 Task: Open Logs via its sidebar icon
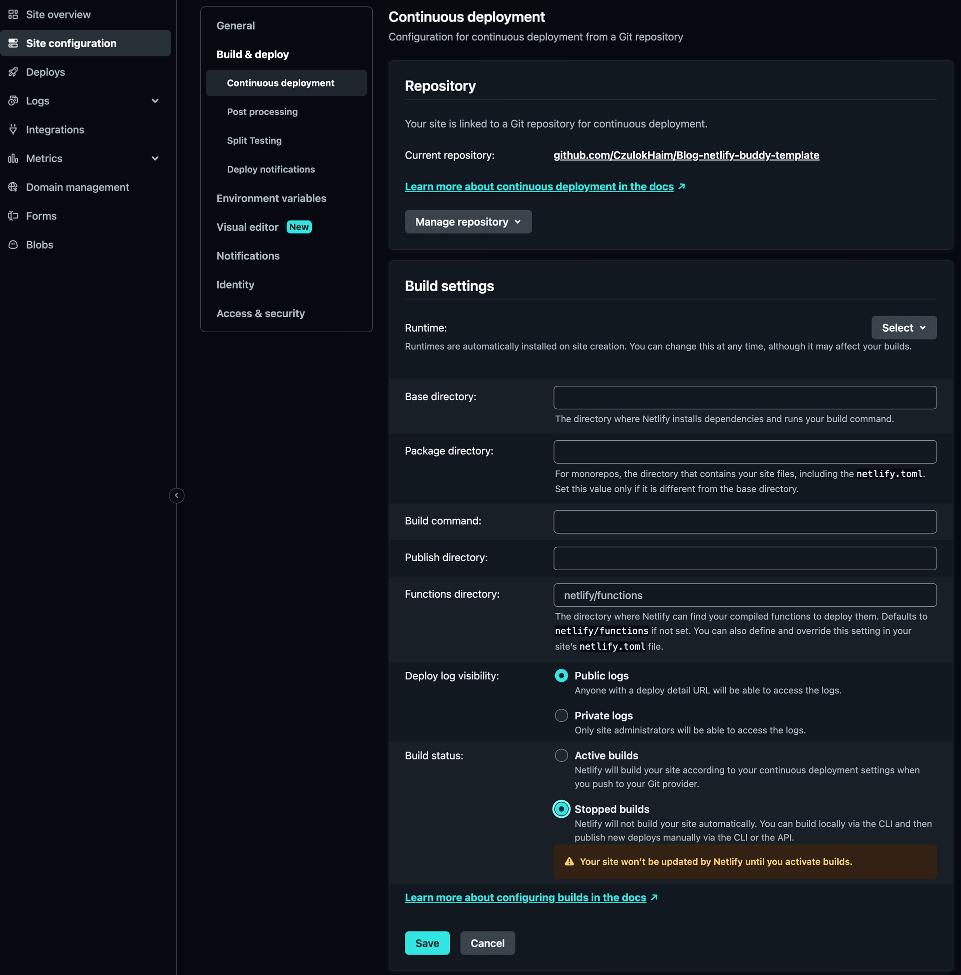(x=13, y=101)
